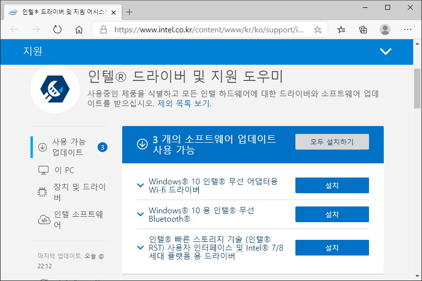Screen dimensions: 422x281
Task: Click the monitor icon for 이 PC
Action: 43,170
